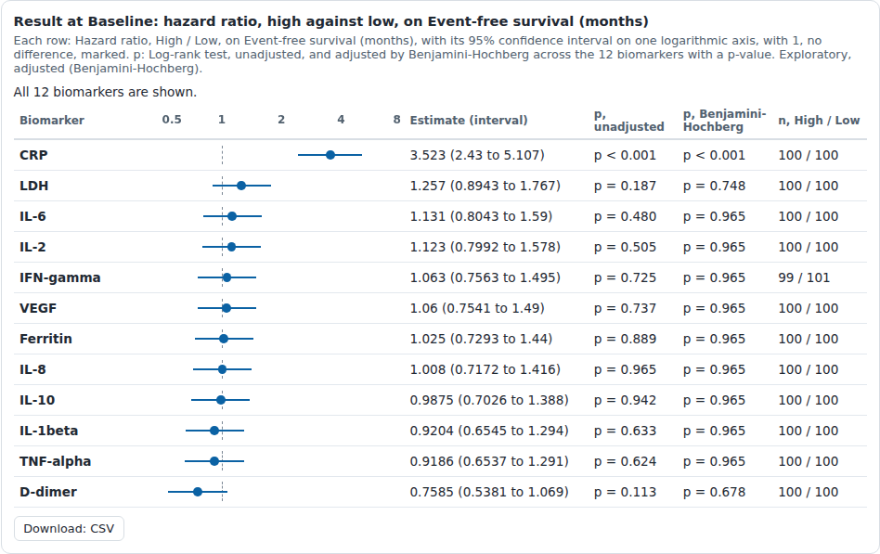Click unadjusted p = 0.505 for IL-2
Viewport: 880px width, 554px height.
pos(625,247)
